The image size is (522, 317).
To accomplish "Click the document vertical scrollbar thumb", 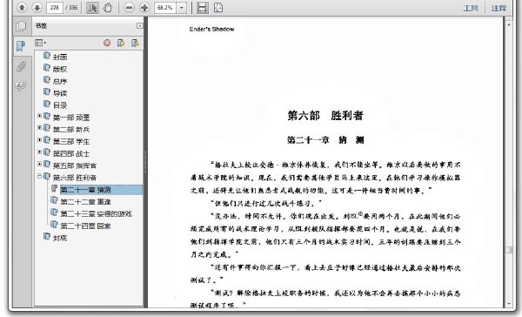I will pyautogui.click(x=509, y=250).
